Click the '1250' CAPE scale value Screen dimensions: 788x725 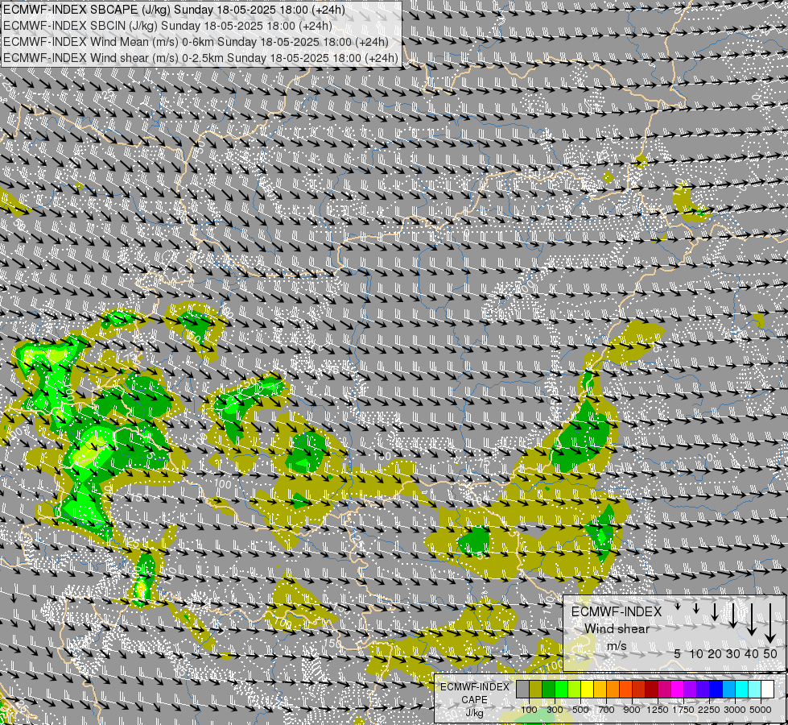(x=658, y=710)
